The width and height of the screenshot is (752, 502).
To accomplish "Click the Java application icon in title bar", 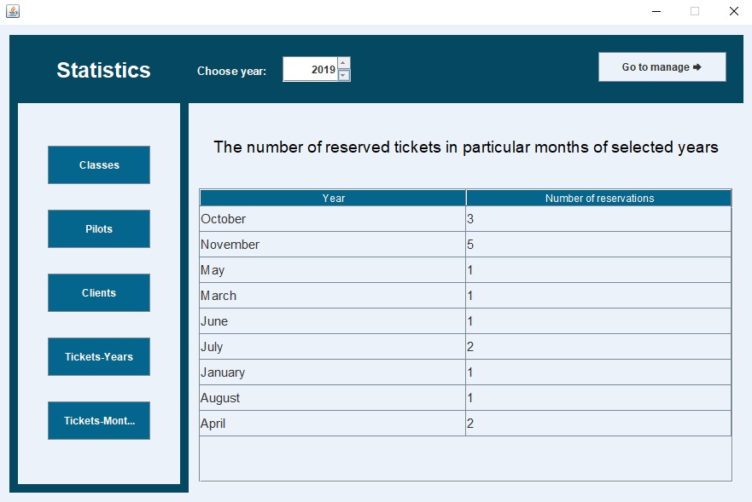I will click(x=13, y=11).
